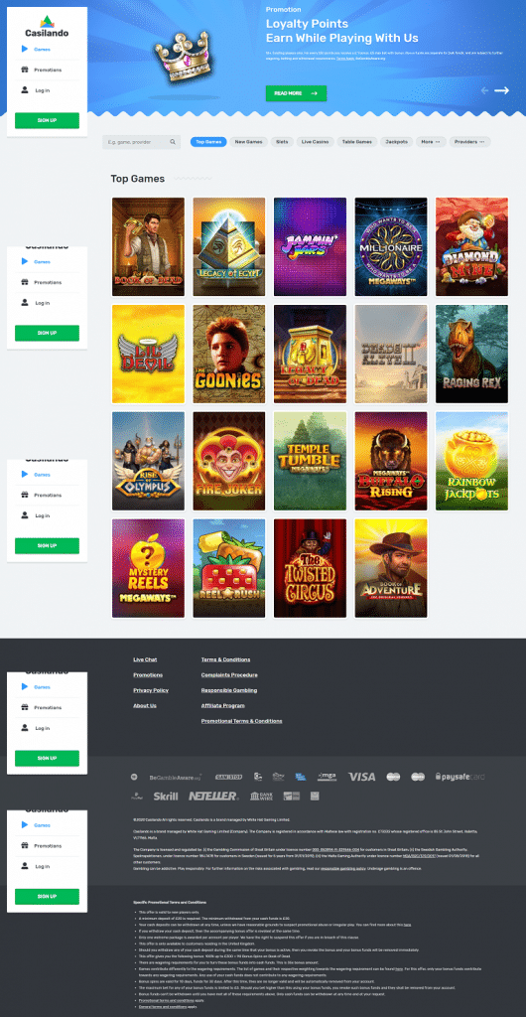Launch the Lil' Devil game
Screen dimensions: 526x1017
pos(148,355)
